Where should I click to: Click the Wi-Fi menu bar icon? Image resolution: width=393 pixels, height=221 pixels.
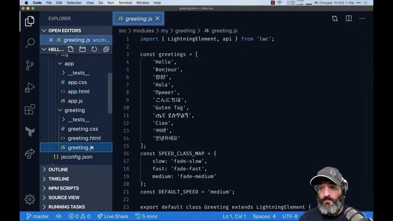[279, 2]
